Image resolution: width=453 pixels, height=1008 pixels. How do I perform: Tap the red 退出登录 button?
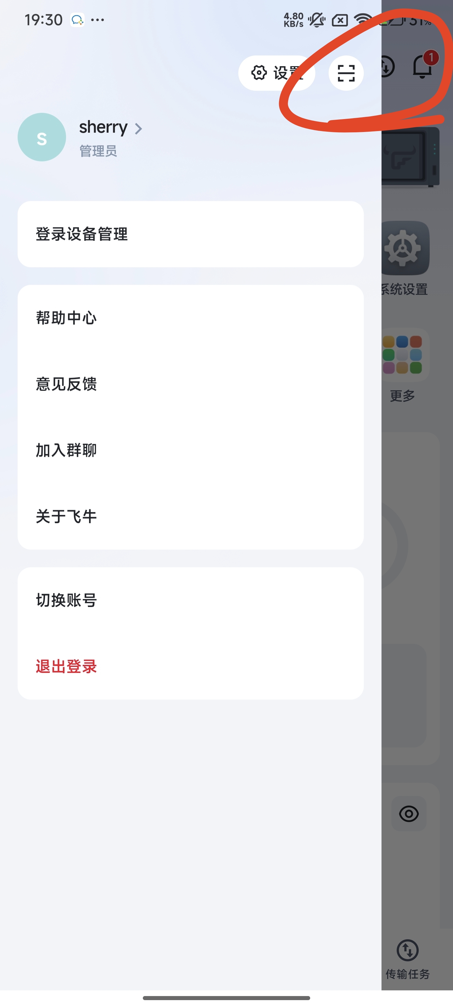click(x=191, y=667)
